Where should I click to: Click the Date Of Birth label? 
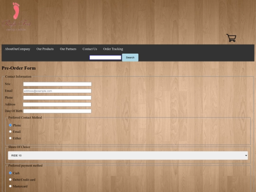(x=14, y=111)
